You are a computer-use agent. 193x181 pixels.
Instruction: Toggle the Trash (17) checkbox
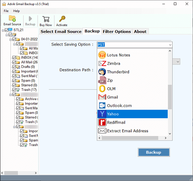14,90
